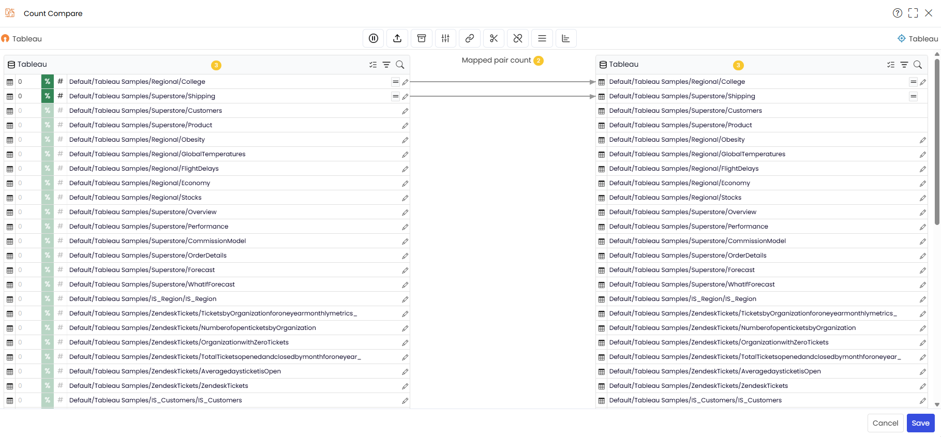Viewport: 941px width, 437px height.
Task: Click the archive box toolbar icon
Action: [422, 38]
